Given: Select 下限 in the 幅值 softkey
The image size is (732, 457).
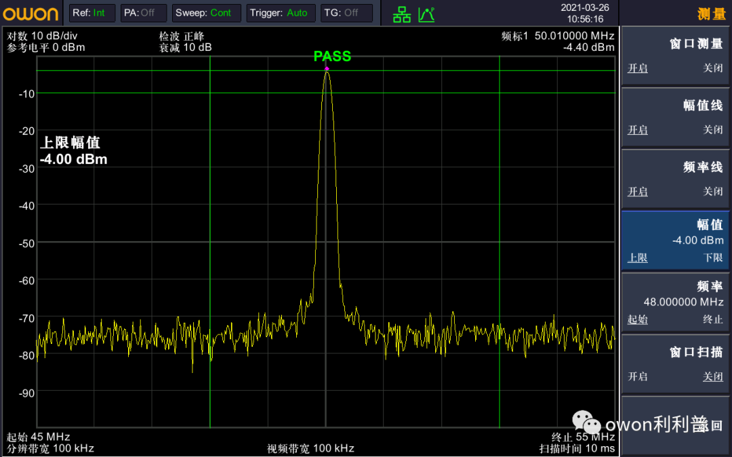Looking at the screenshot, I should coord(713,257).
